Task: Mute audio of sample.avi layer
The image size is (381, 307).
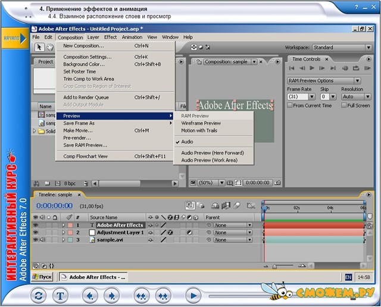Action: (42, 240)
